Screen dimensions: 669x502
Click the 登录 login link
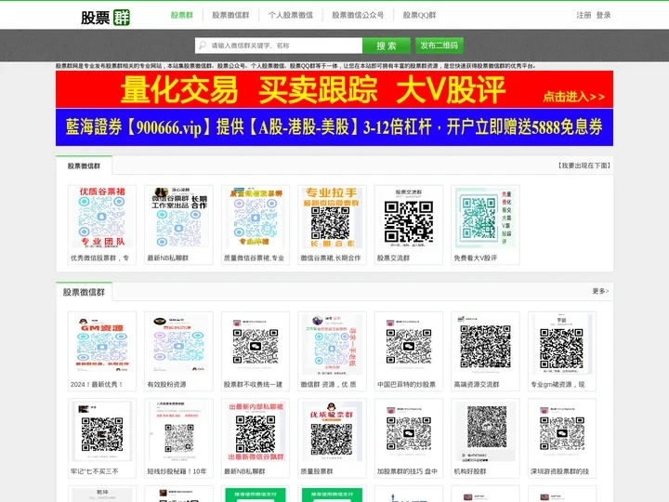[603, 16]
